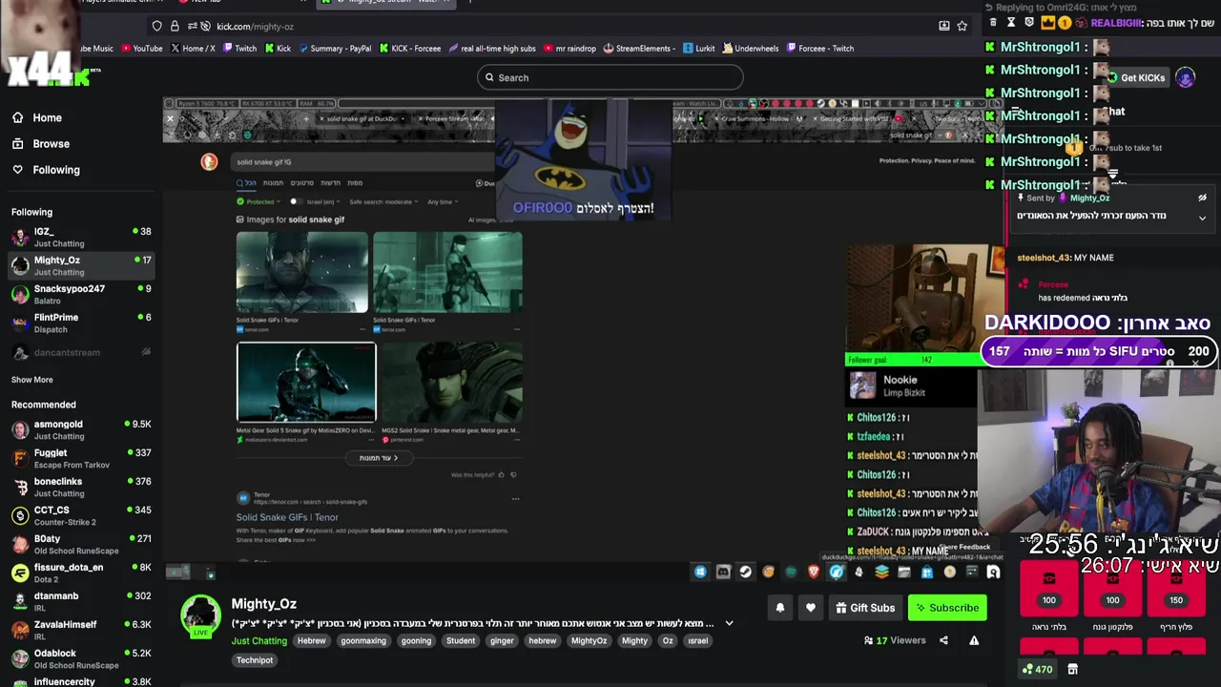Open boneclinks channel in Recommended

point(80,487)
